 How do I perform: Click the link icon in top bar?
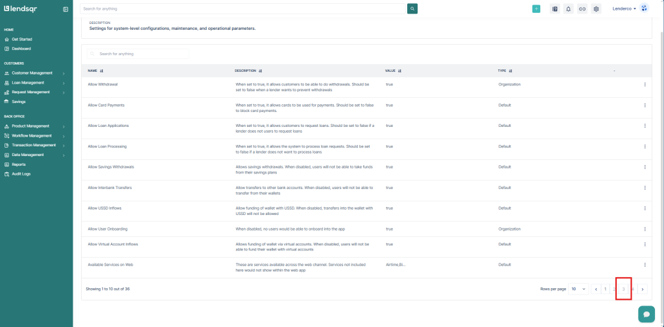click(x=582, y=9)
